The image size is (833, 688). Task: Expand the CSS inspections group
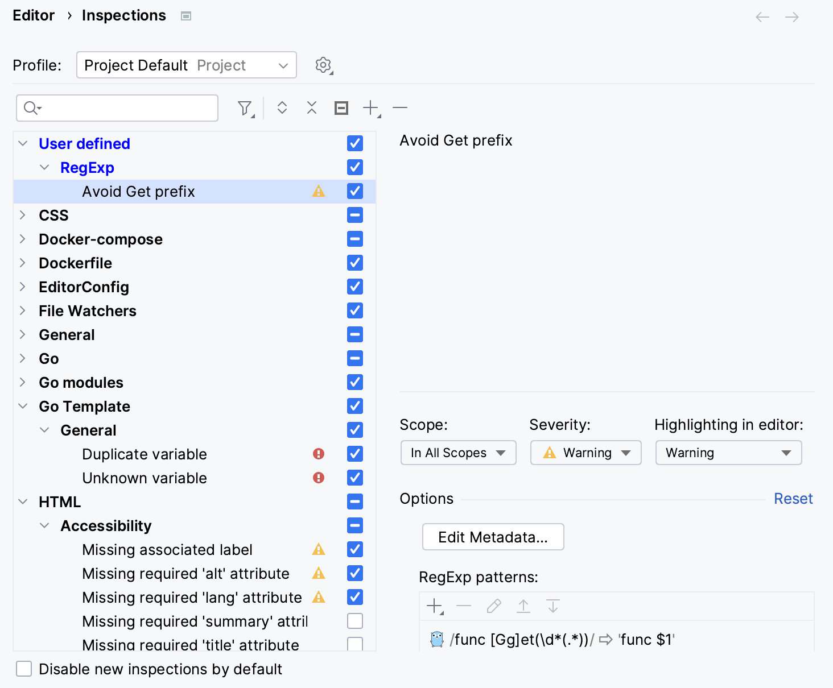coord(22,215)
